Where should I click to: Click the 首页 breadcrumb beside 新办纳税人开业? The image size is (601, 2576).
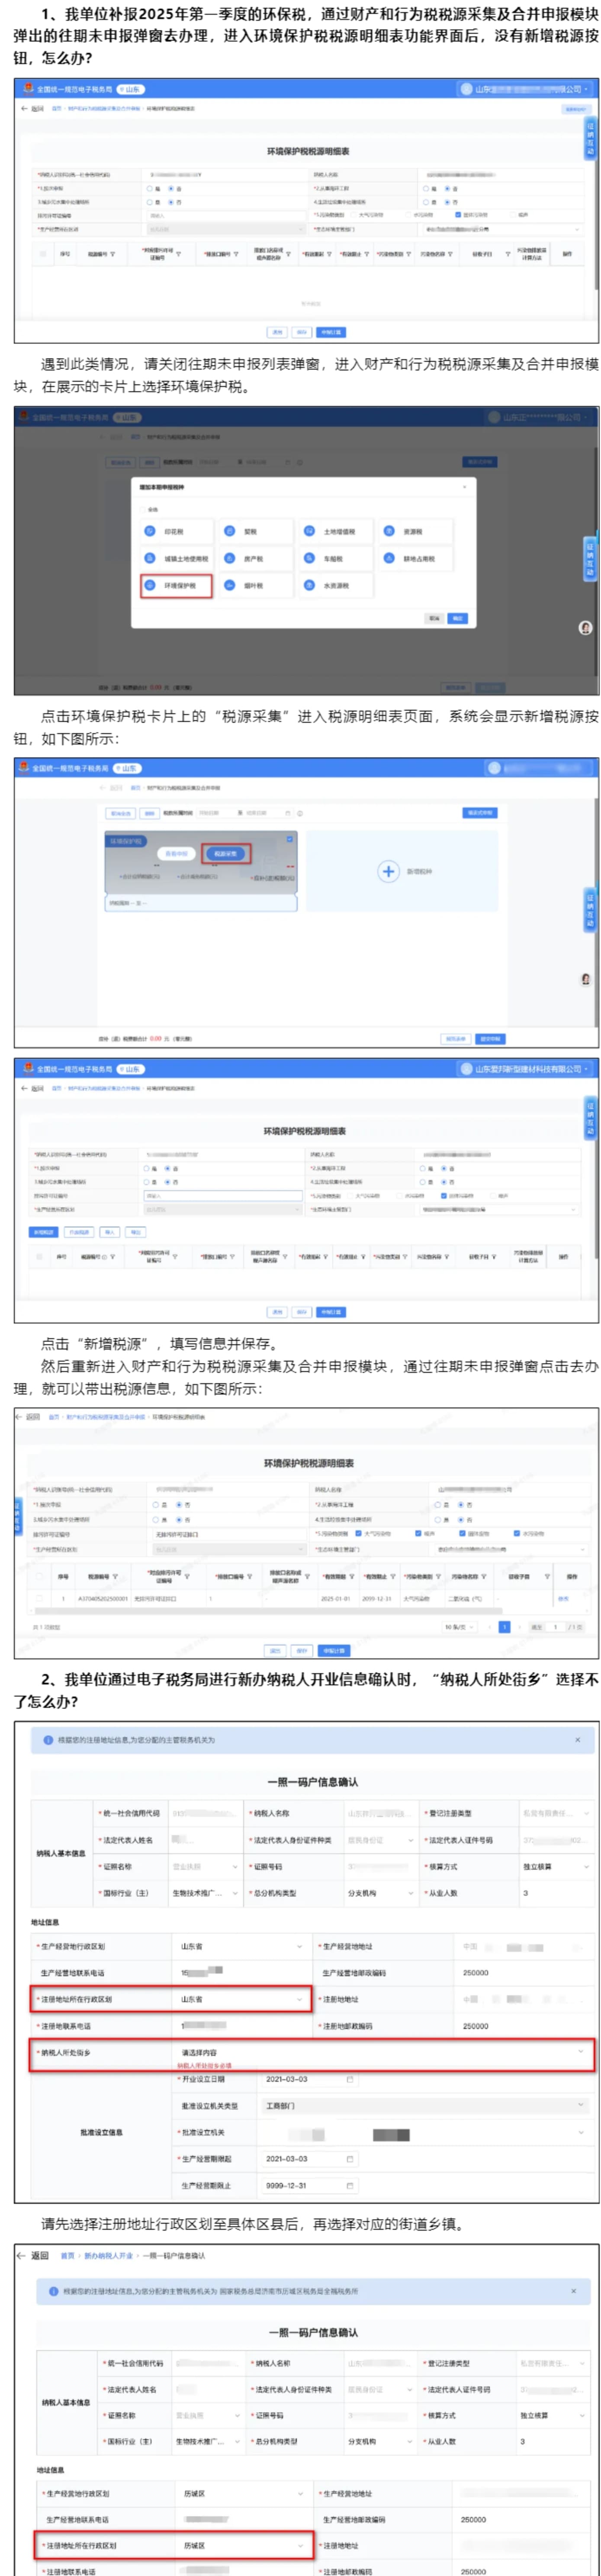[67, 2256]
